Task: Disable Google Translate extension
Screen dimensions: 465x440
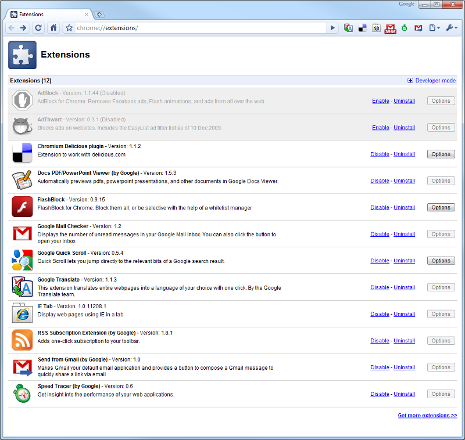Action: pyautogui.click(x=380, y=287)
